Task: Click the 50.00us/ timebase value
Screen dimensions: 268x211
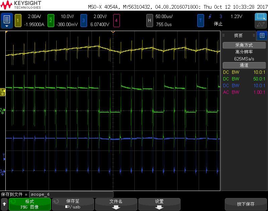Action: 164,16
